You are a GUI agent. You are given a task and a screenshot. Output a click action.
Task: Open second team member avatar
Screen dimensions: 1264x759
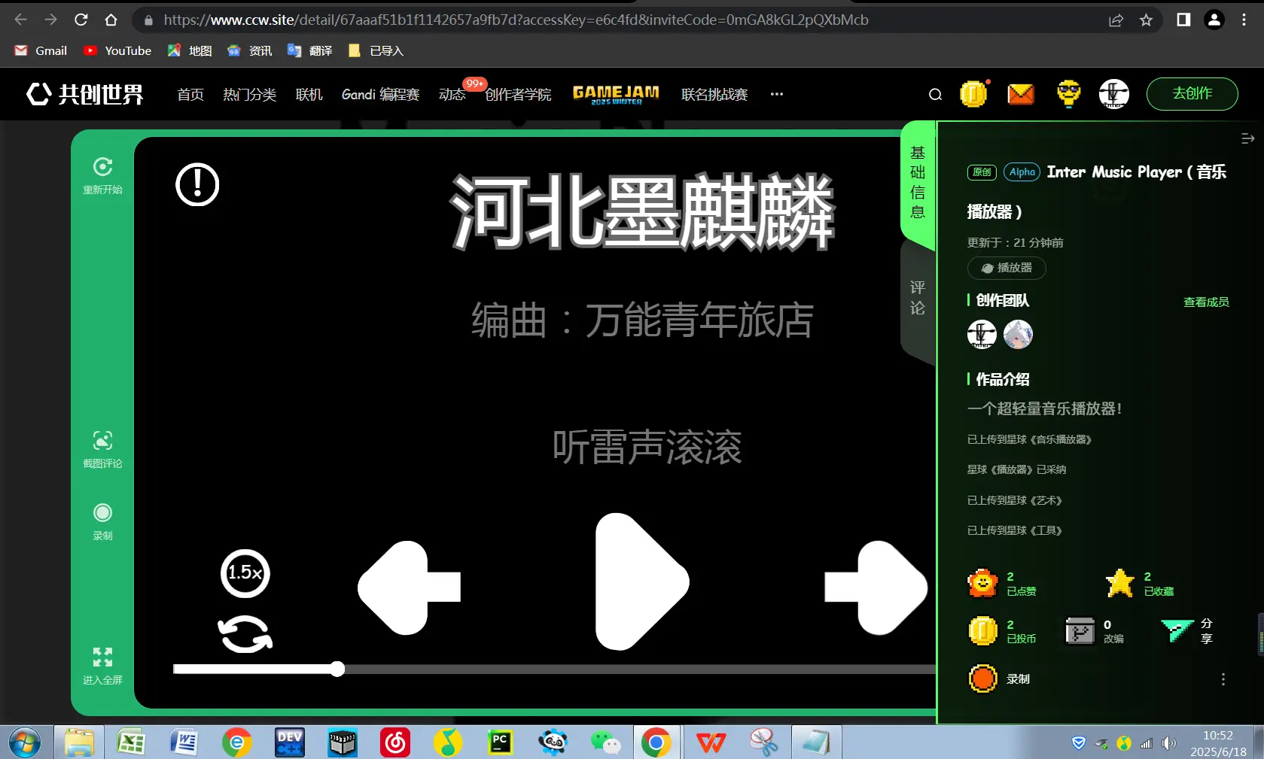pyautogui.click(x=1018, y=334)
